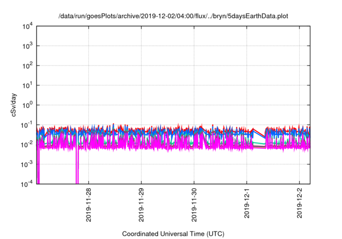Click the 10^0 y-axis tick label
The image size is (342, 239).
pyautogui.click(x=28, y=105)
